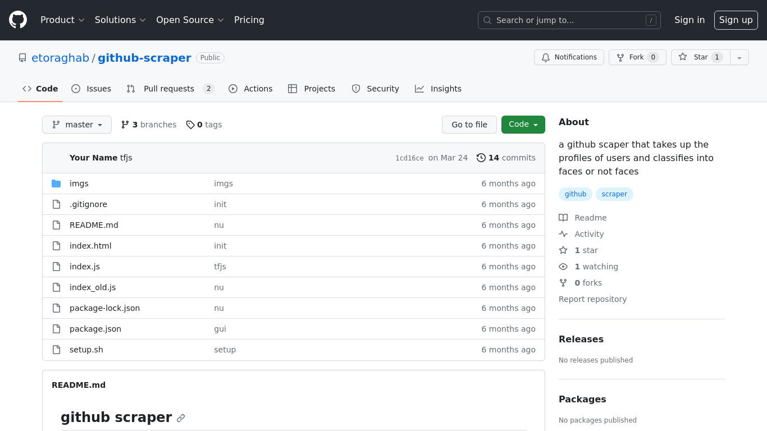Click the GitHub Octocat logo
The height and width of the screenshot is (431, 767).
click(18, 20)
